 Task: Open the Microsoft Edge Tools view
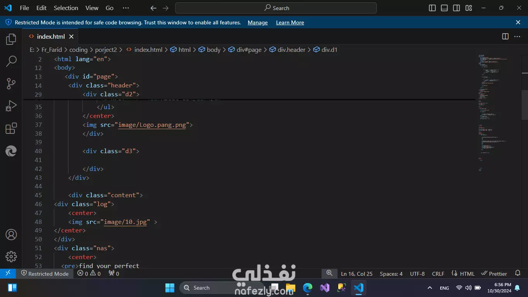(11, 151)
